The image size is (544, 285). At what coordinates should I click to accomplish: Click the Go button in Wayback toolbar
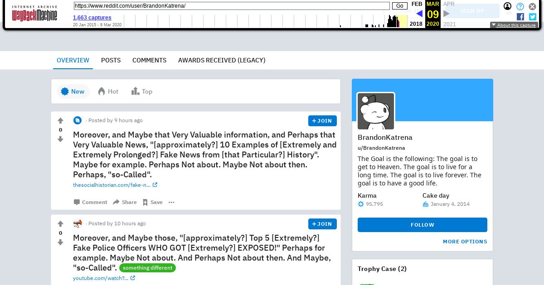400,6
